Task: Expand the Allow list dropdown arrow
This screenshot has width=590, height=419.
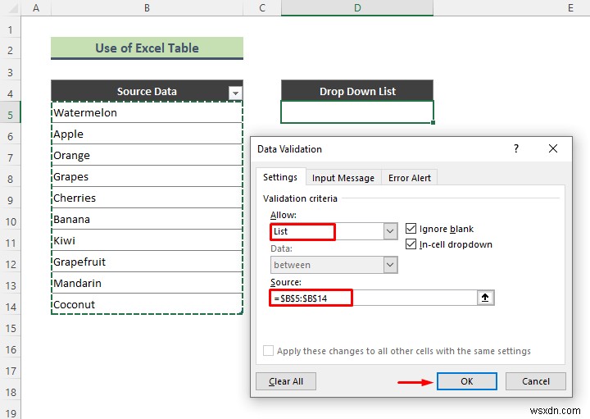Action: click(390, 231)
